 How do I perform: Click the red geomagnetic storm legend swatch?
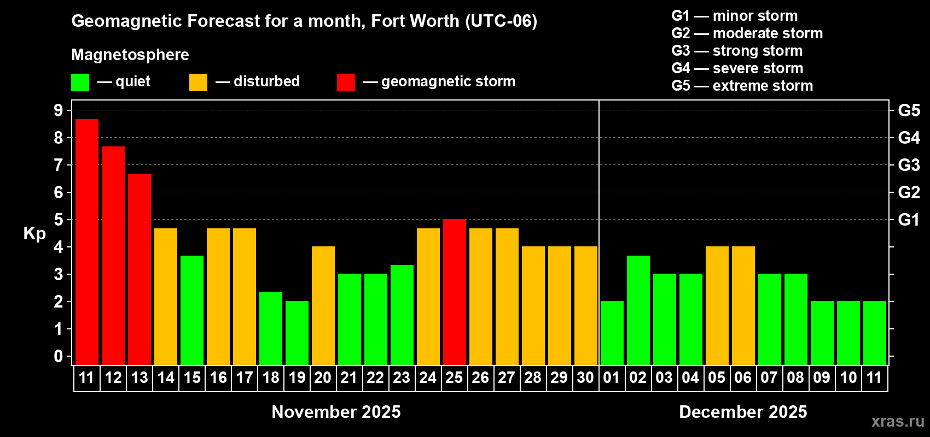346,82
